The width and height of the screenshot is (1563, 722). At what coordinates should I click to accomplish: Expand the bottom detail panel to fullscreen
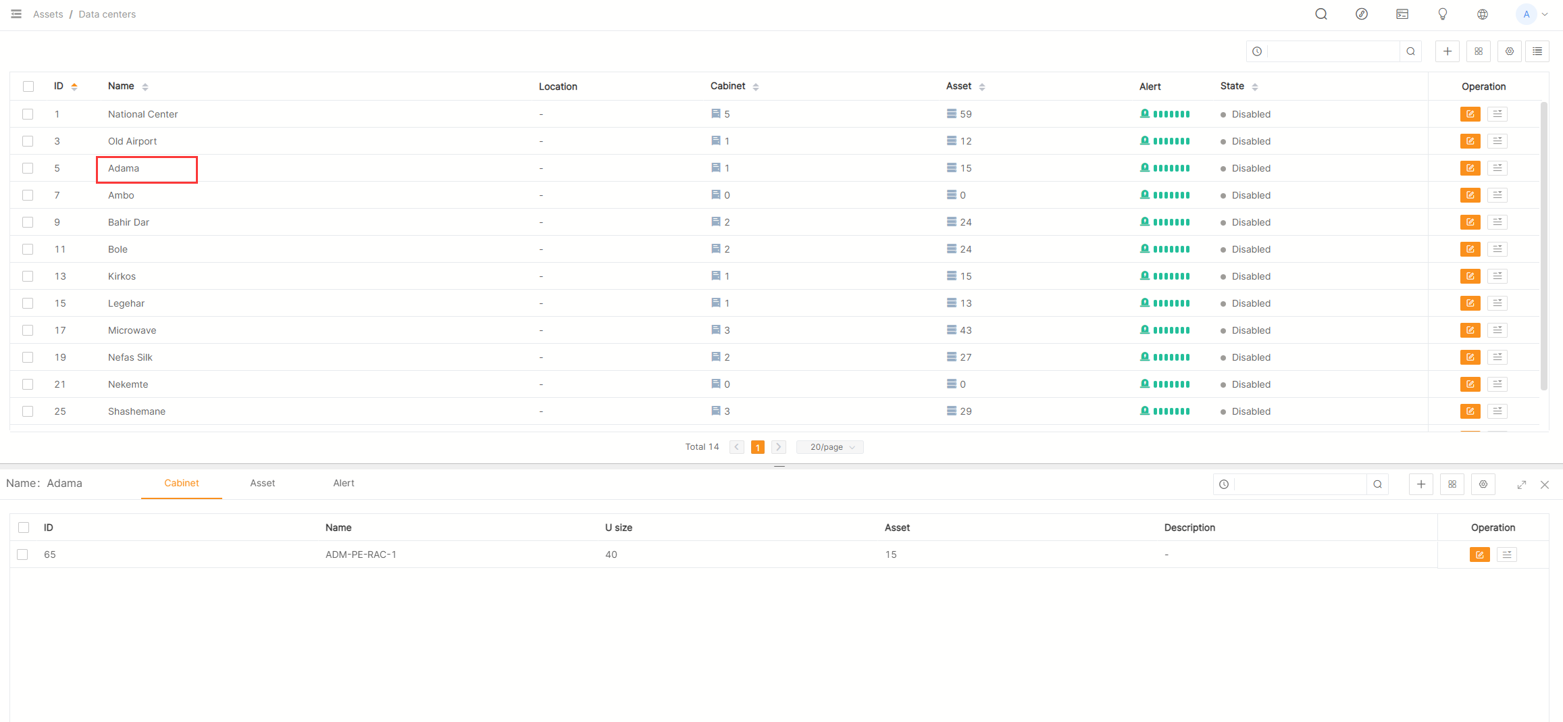[x=1521, y=485]
